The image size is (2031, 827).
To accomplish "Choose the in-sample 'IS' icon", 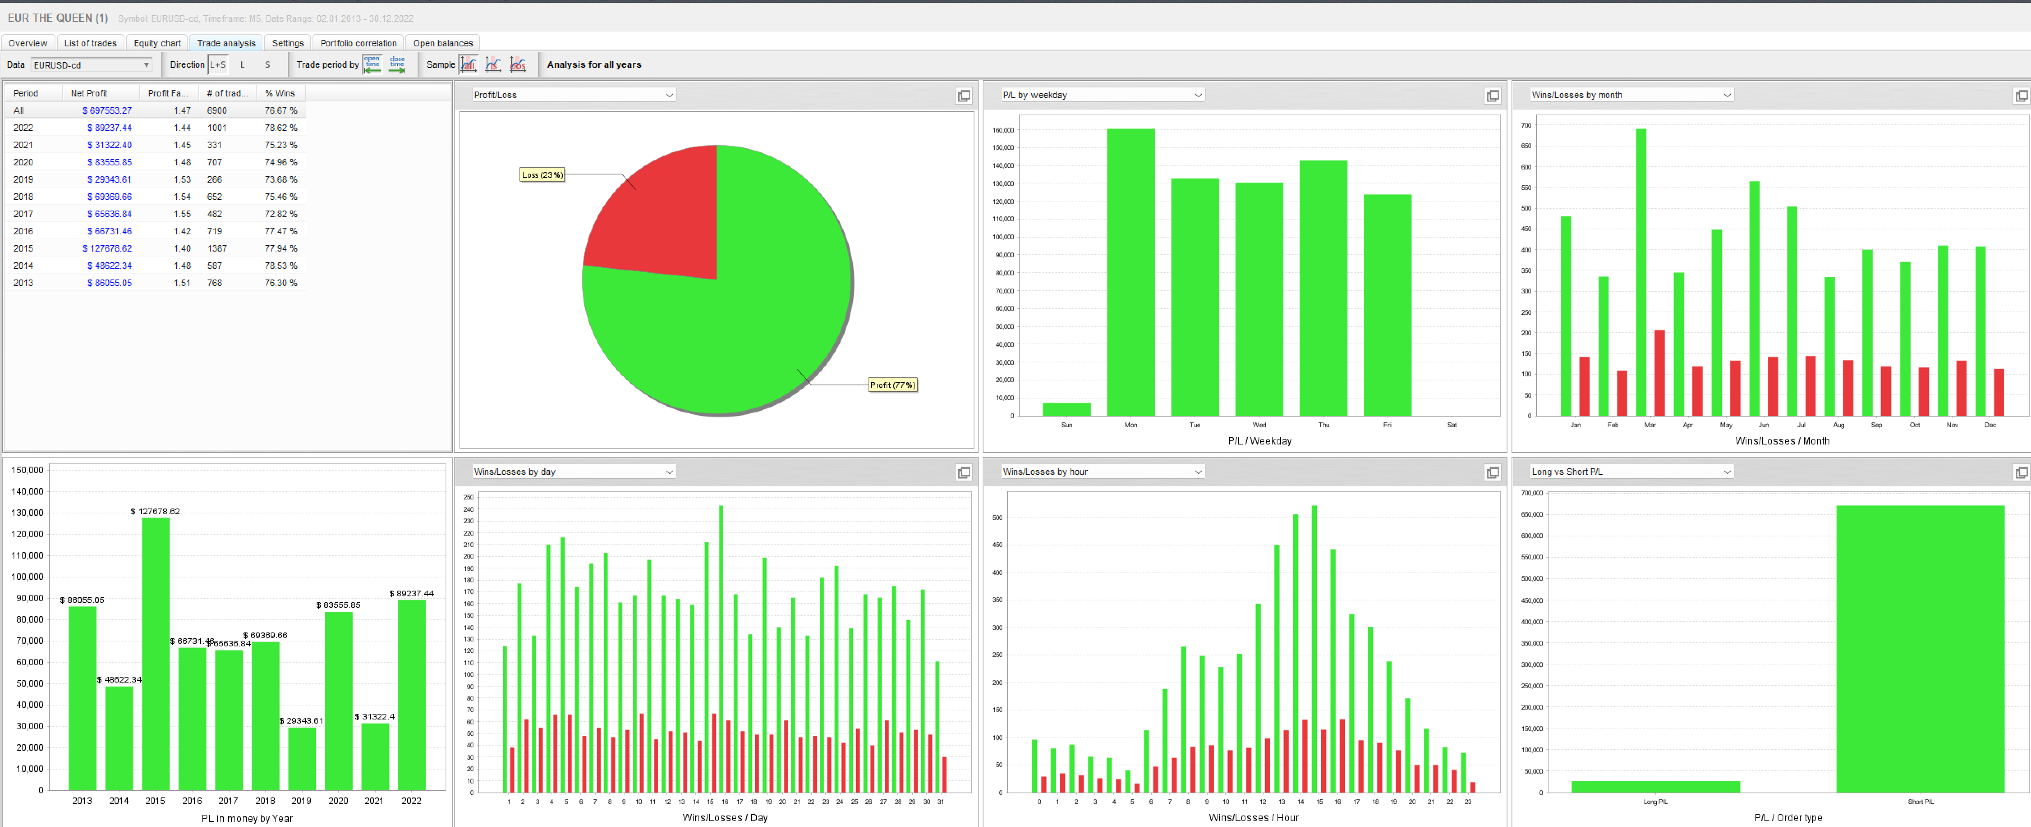I will pos(494,65).
